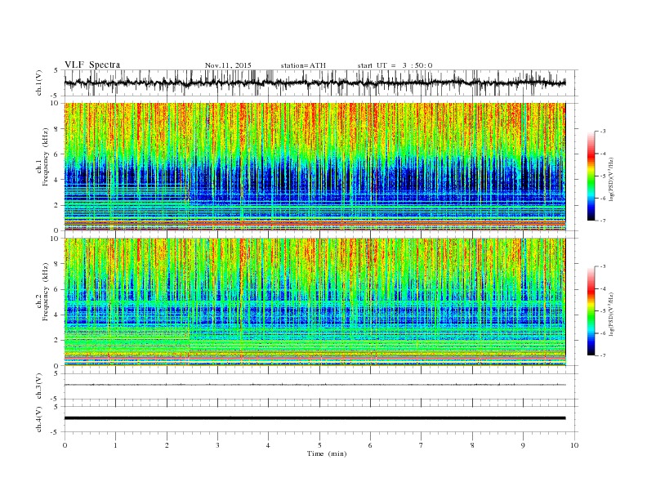Click the "2" kHz tick of ch.1 spectrogram
This screenshot has height=500, width=647.
tap(57, 205)
